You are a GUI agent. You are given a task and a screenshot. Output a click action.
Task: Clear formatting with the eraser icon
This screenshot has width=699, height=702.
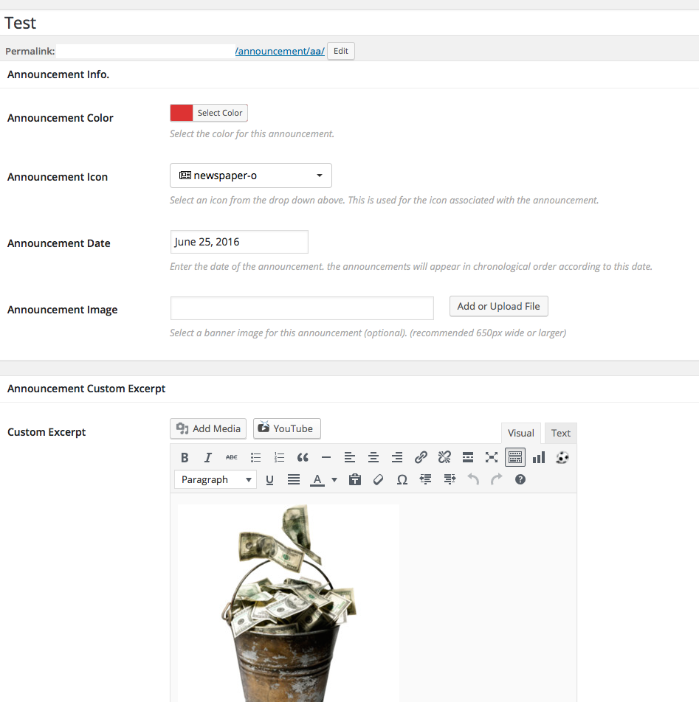[x=378, y=480]
